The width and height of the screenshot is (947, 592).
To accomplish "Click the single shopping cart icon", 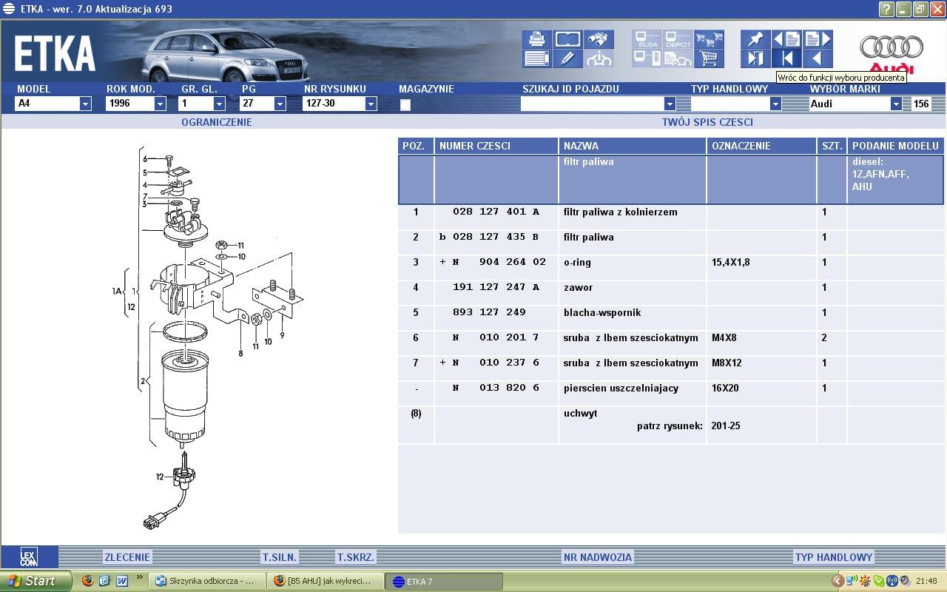I will tap(709, 59).
